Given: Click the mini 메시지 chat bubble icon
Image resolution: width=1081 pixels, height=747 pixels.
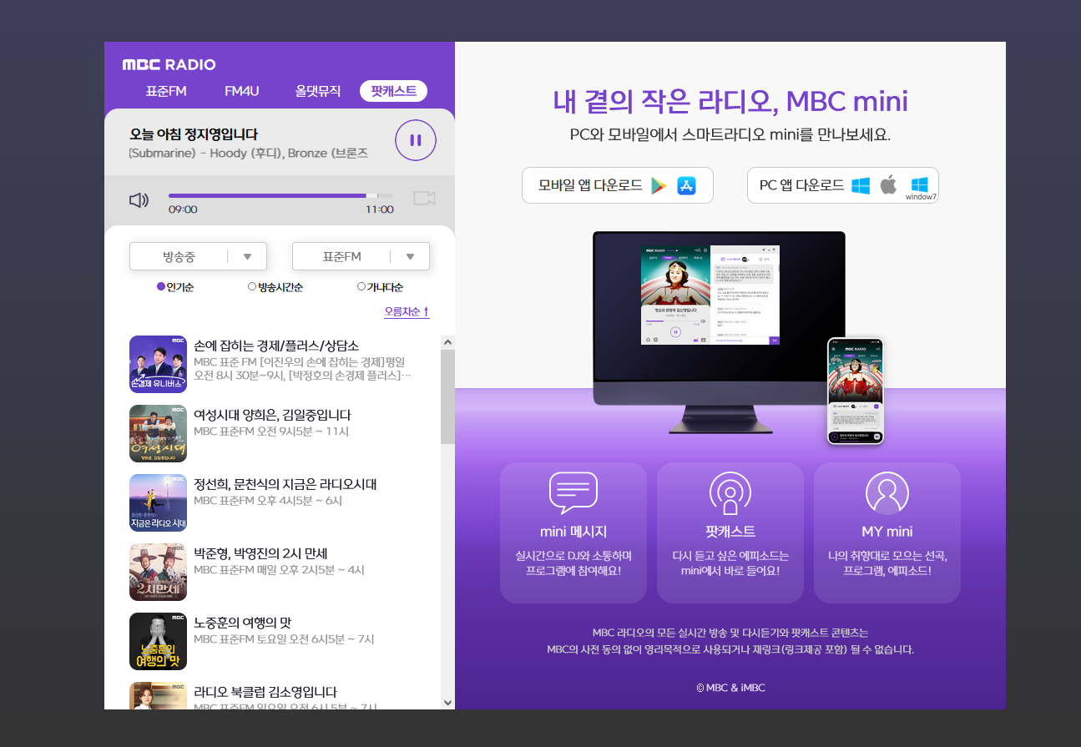Looking at the screenshot, I should click(x=573, y=493).
